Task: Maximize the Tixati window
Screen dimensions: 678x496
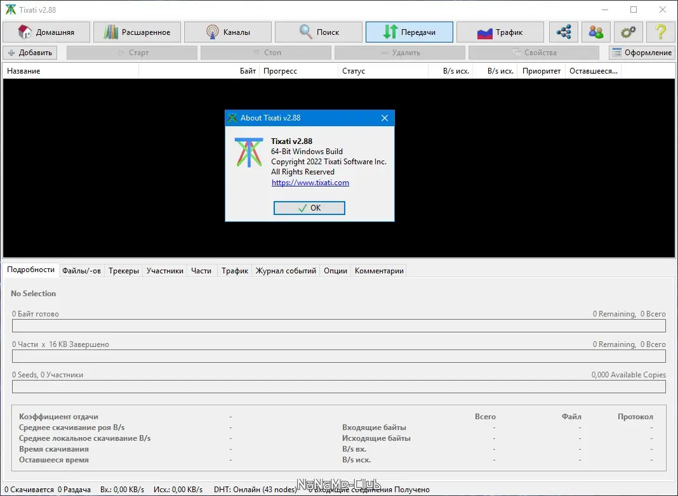Action: (634, 10)
